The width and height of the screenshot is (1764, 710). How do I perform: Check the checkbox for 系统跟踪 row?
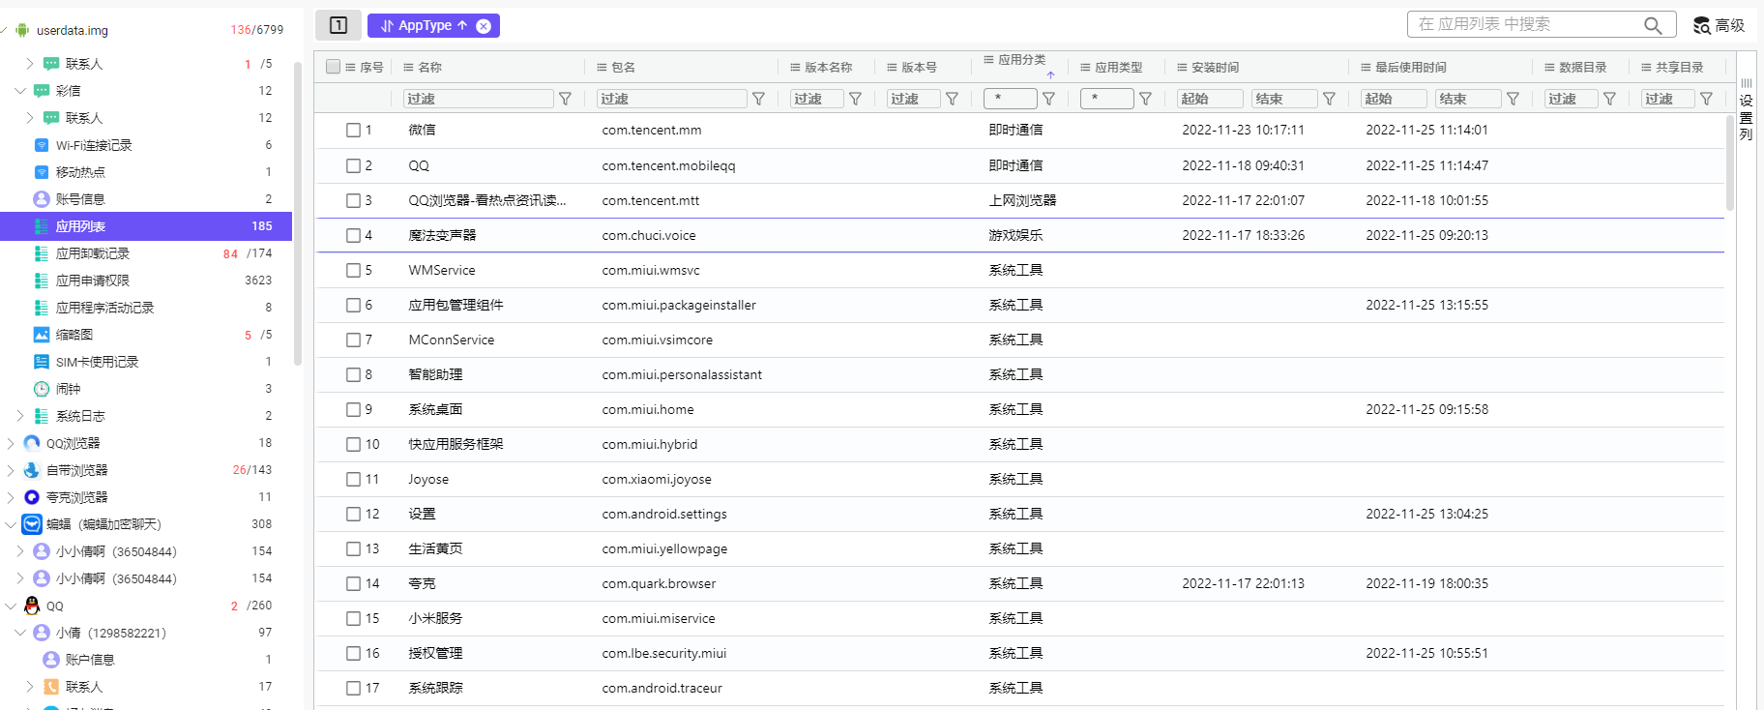click(354, 688)
